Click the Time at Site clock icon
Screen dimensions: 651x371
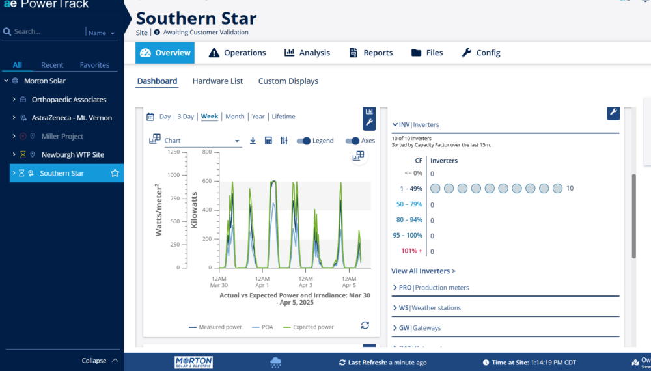tap(486, 363)
